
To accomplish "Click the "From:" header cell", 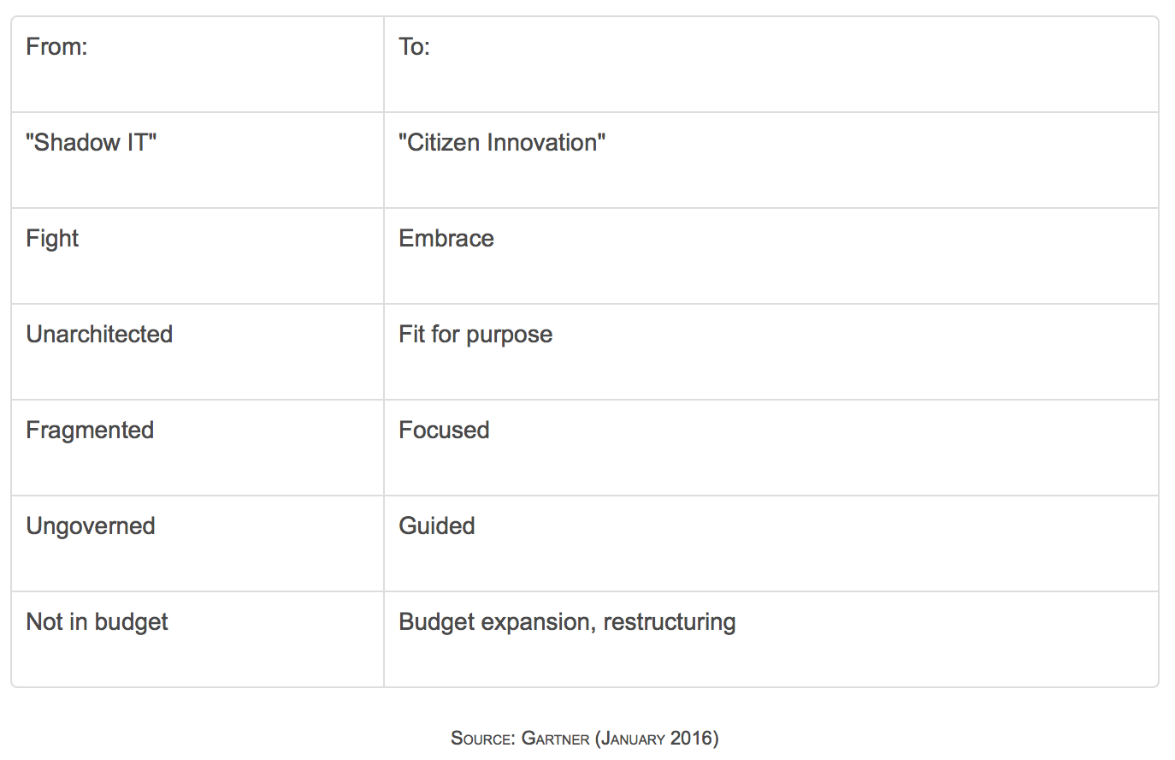I will [x=56, y=47].
